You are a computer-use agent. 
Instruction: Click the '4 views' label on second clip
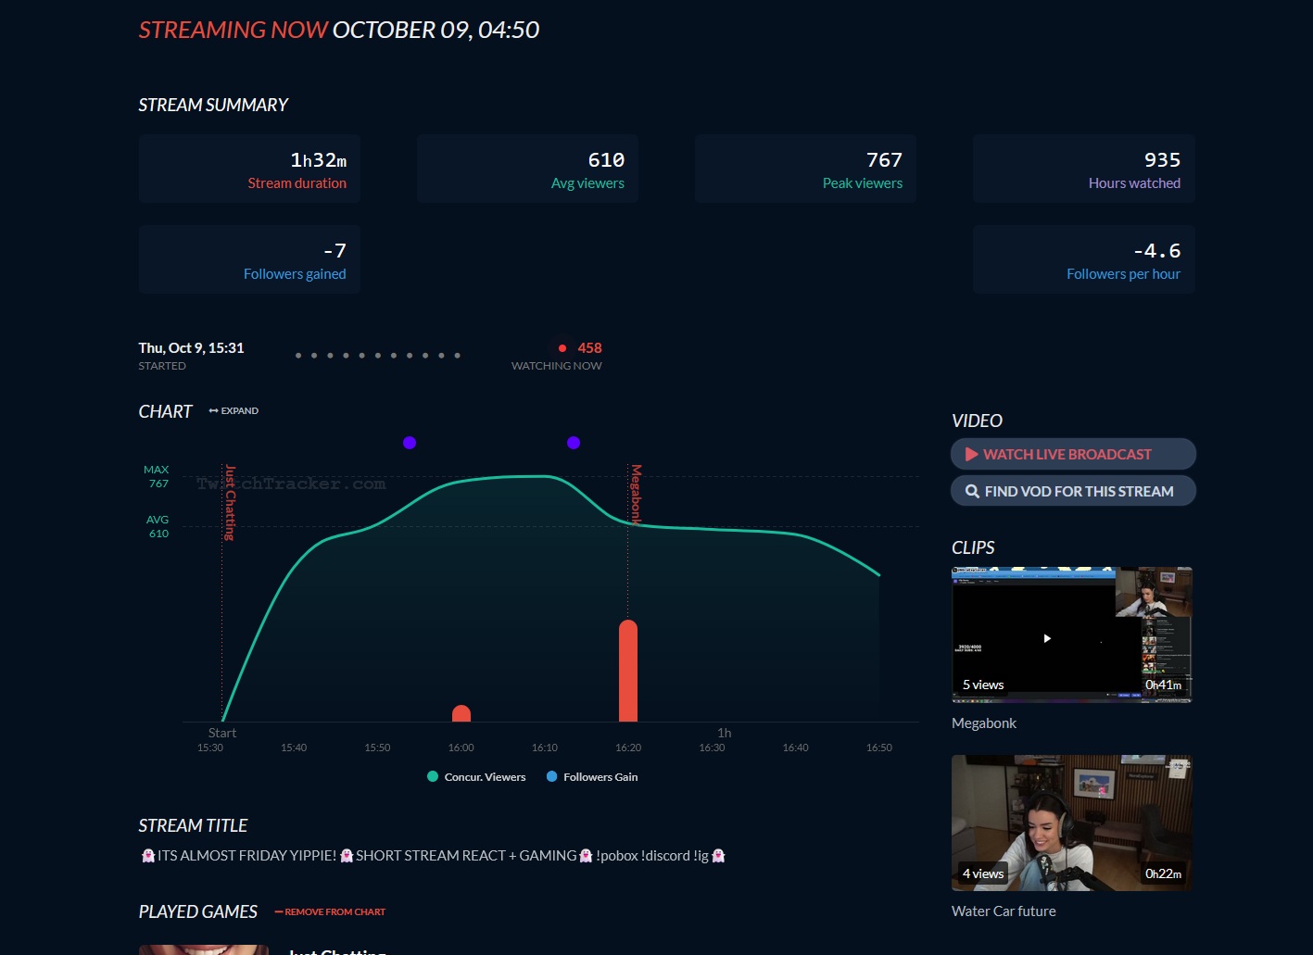point(983,873)
